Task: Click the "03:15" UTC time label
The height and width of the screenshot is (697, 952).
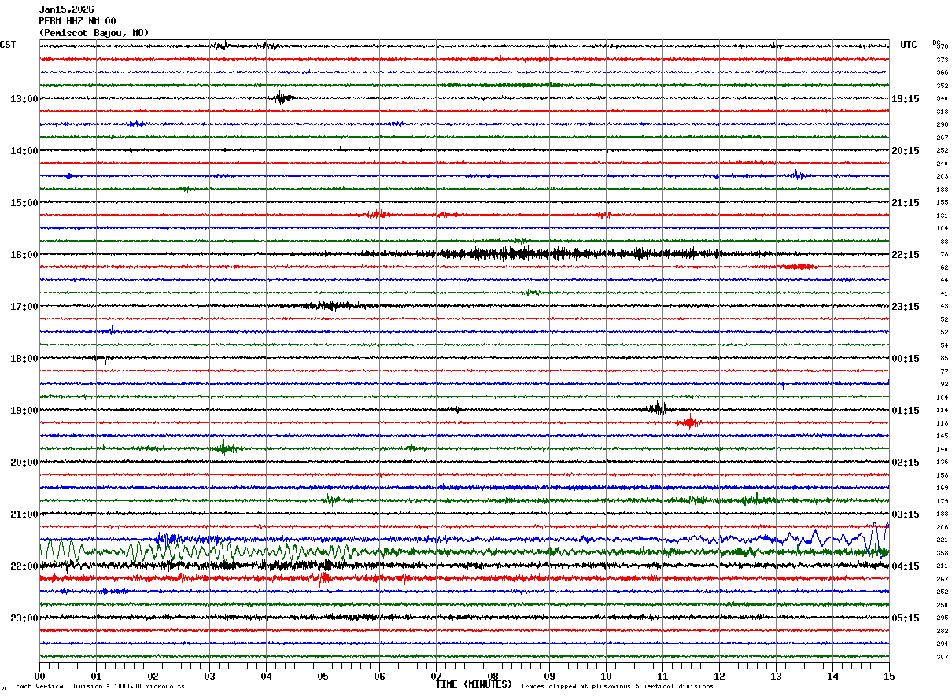Action: (x=905, y=514)
